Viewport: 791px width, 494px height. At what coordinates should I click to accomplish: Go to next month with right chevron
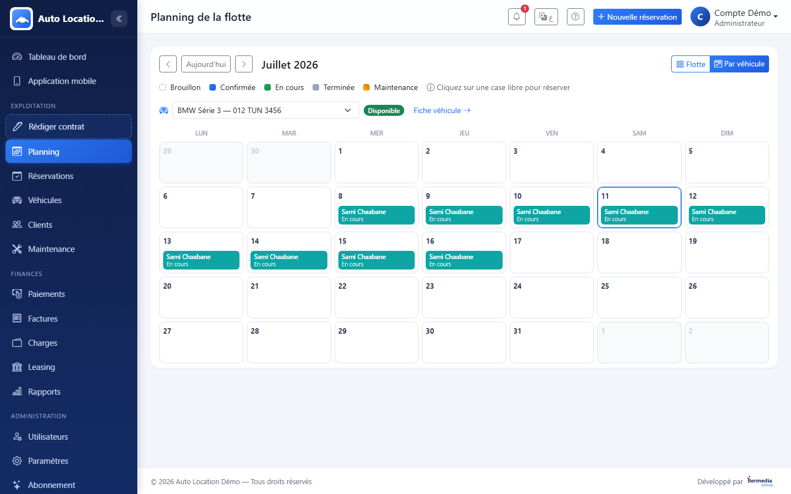coord(244,64)
